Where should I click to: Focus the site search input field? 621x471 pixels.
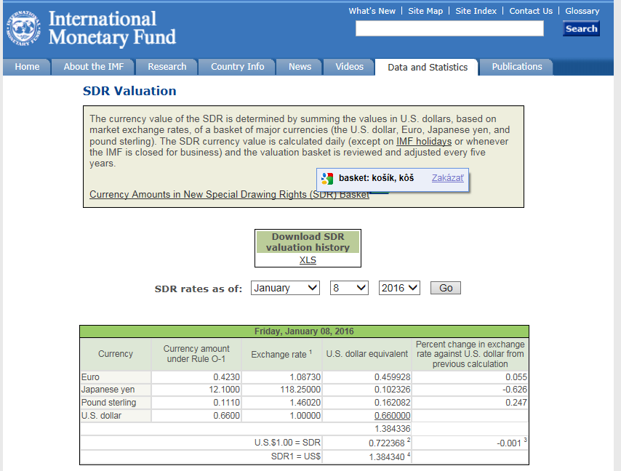point(449,28)
